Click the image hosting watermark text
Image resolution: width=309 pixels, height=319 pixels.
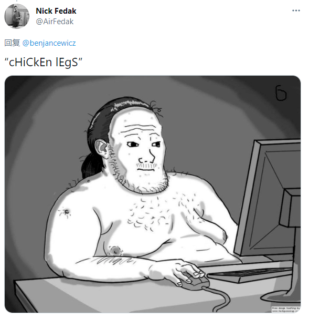286,310
